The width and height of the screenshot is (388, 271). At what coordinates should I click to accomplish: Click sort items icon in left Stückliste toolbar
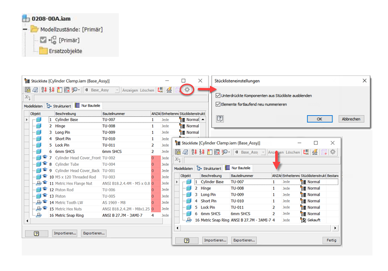click(44, 90)
